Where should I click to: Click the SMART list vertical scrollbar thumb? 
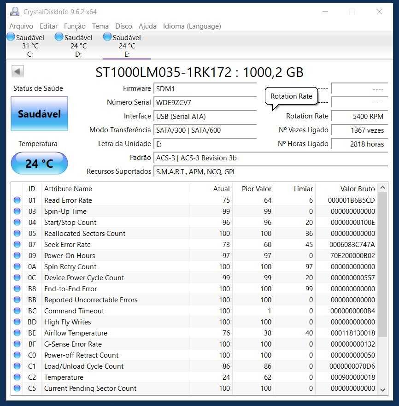[383, 265]
